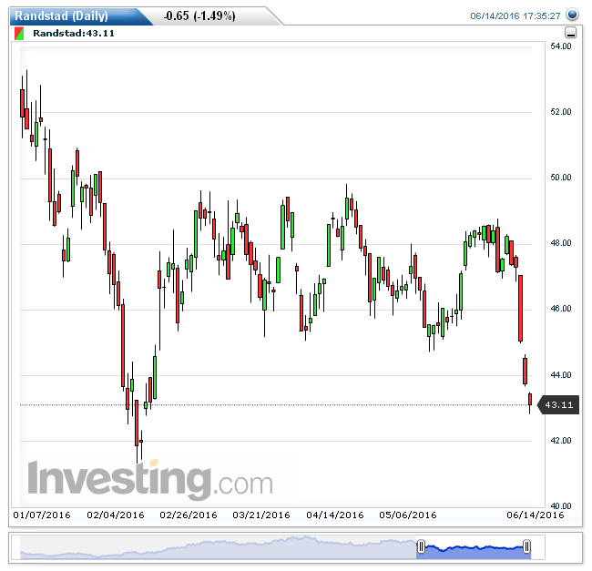
Task: Click the 06/14/2016 17:35:27 timestamp
Action: (x=515, y=15)
